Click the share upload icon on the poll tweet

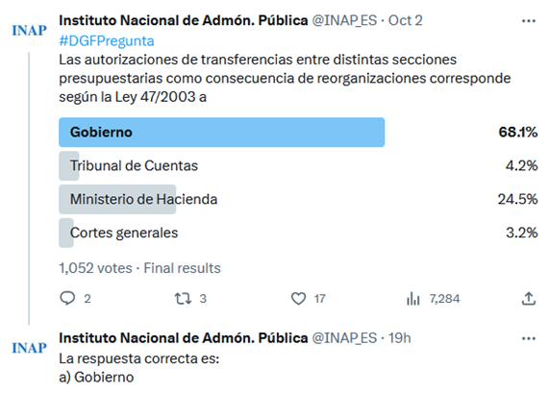529,299
